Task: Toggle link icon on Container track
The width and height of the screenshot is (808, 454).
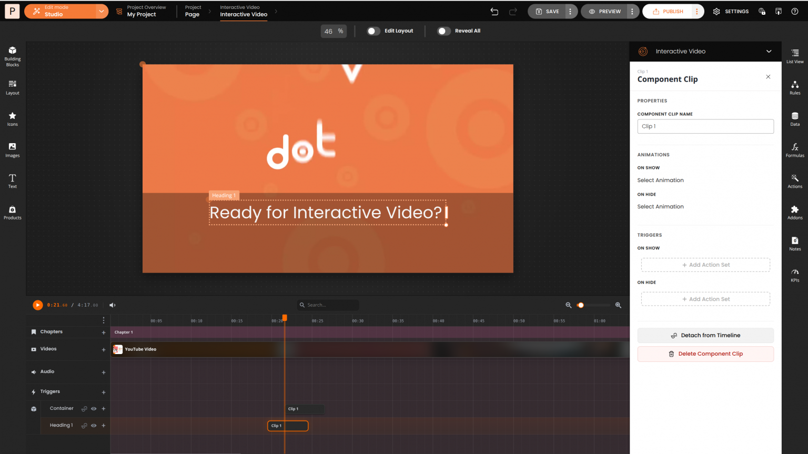Action: [84, 409]
